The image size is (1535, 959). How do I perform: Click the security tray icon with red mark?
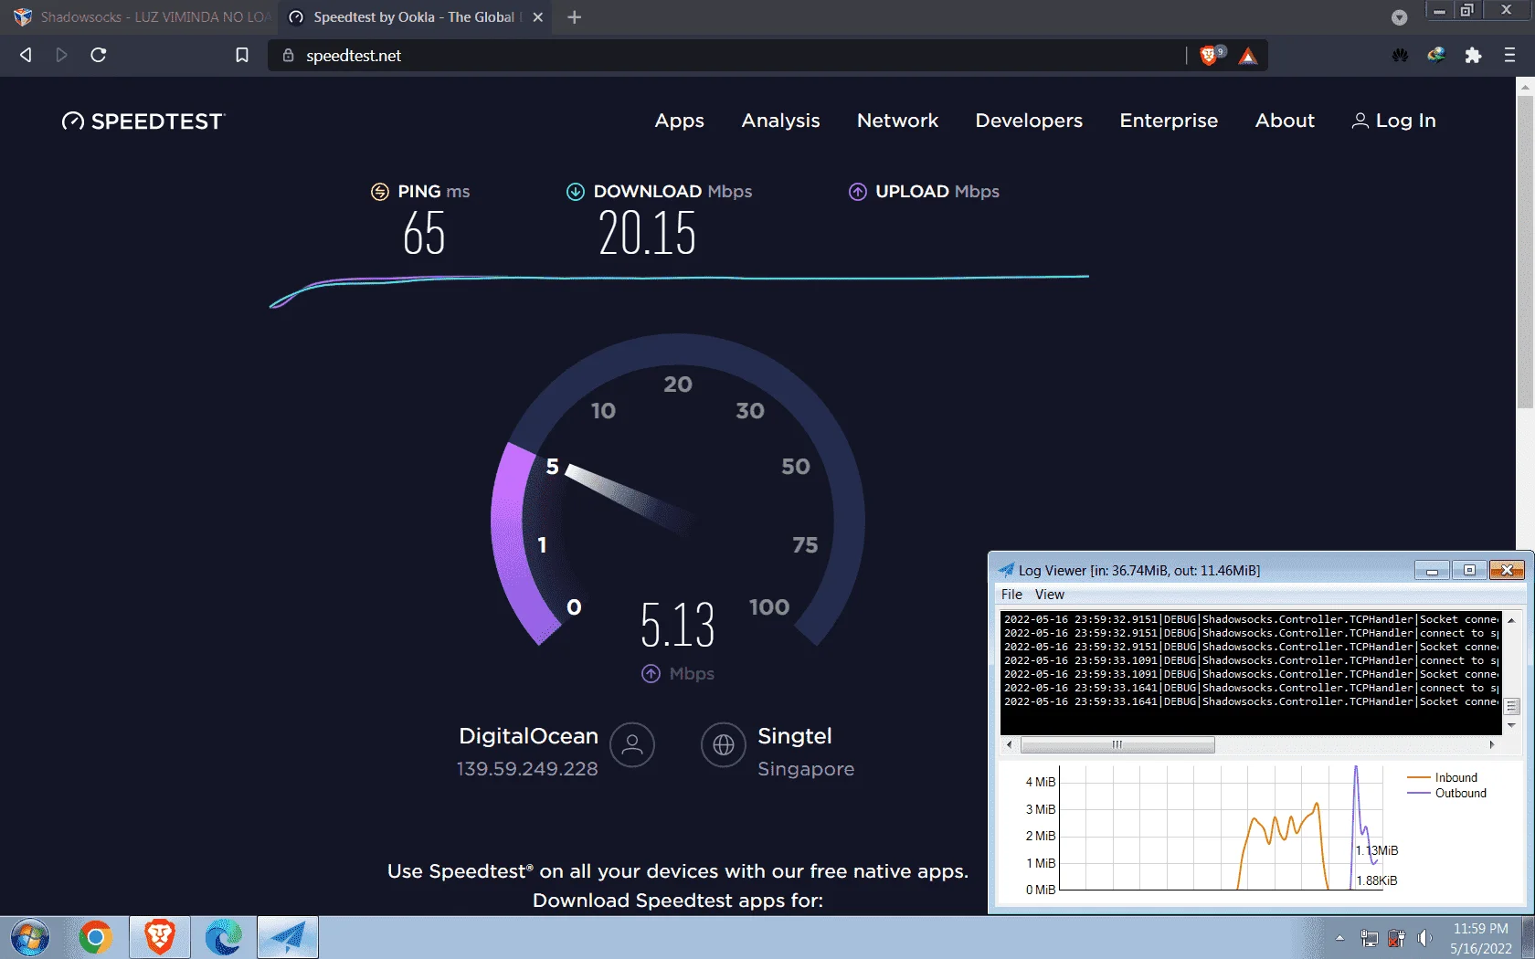[1397, 938]
